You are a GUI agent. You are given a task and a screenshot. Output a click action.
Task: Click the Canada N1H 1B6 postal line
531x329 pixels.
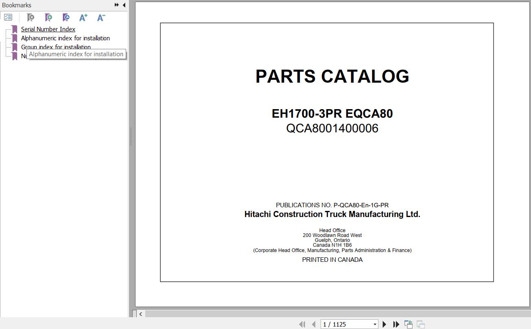tap(332, 245)
